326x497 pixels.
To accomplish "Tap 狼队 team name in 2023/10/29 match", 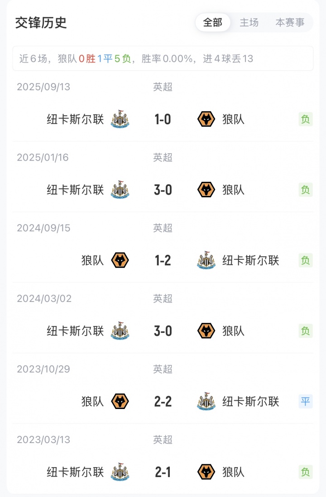I will 92,401.
